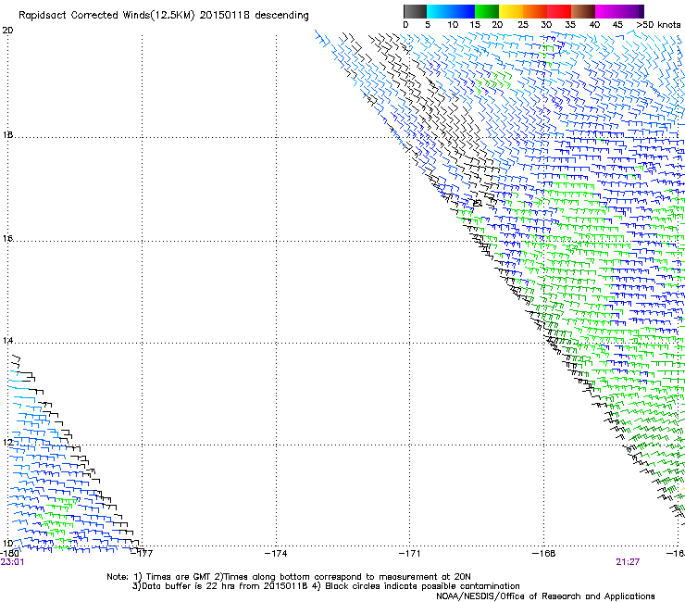Click latitude axis label '18'
This screenshot has height=602, width=685.
(7, 135)
